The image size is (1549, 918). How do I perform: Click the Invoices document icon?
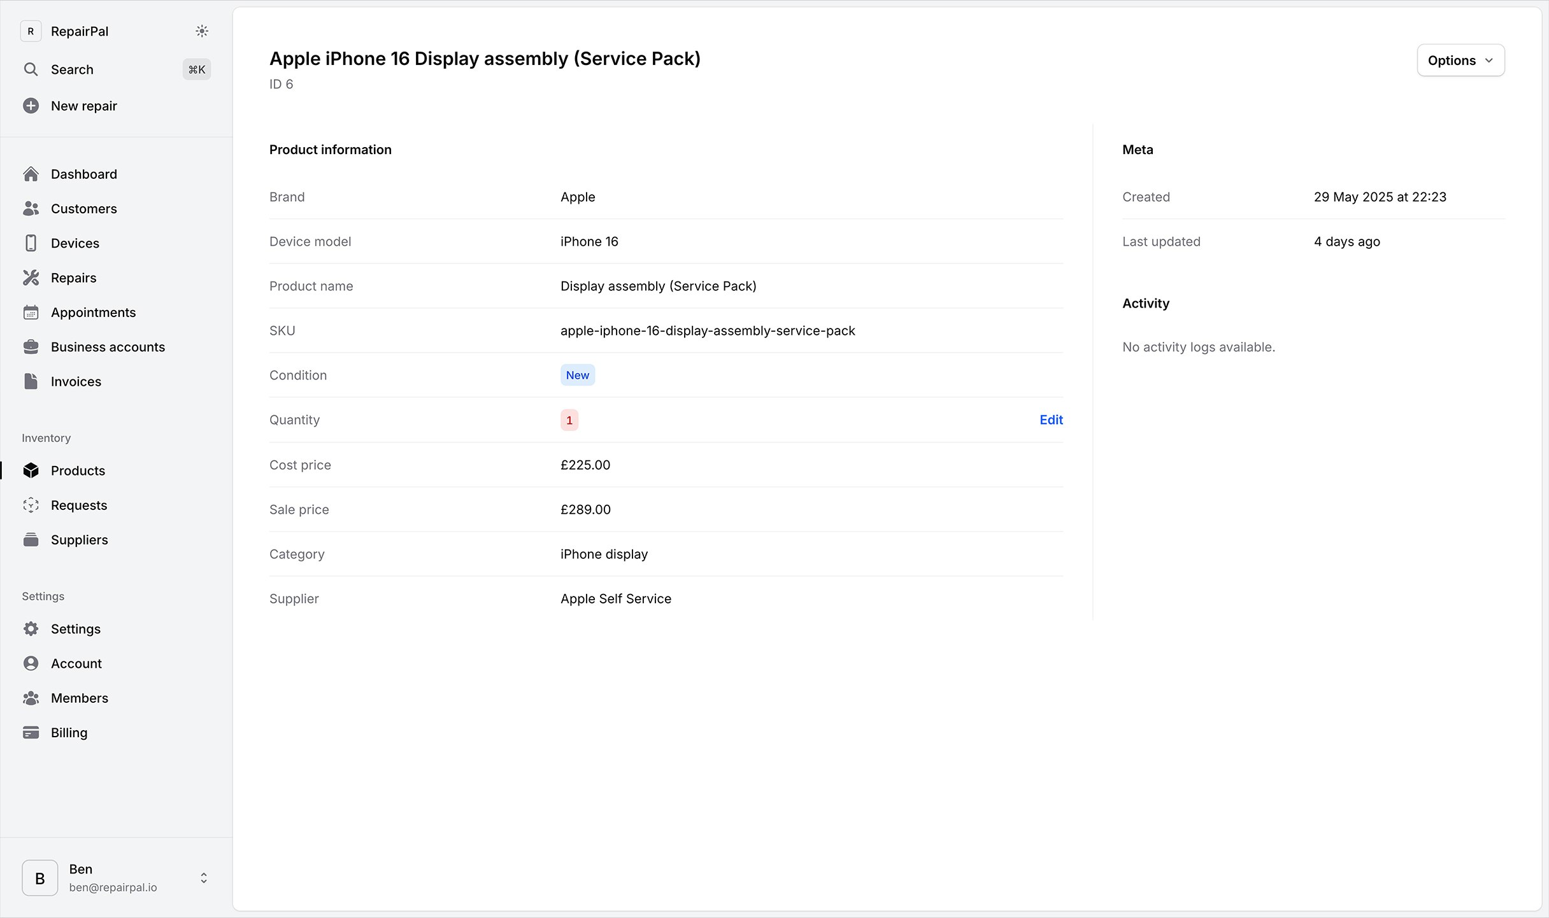[31, 381]
